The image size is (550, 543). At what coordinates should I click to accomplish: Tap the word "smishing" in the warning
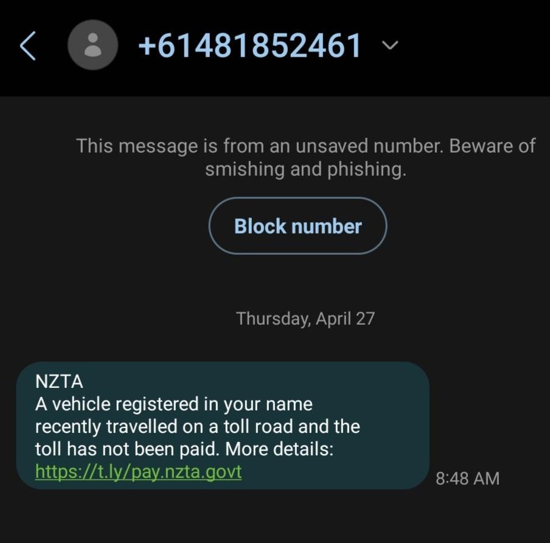point(245,170)
